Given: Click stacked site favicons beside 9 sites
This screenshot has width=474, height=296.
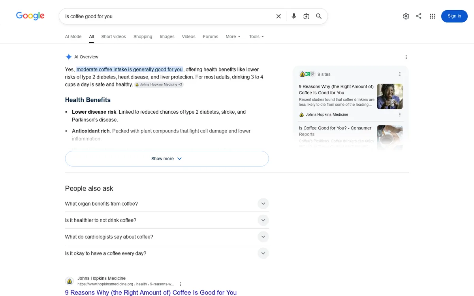Looking at the screenshot, I should click(307, 74).
